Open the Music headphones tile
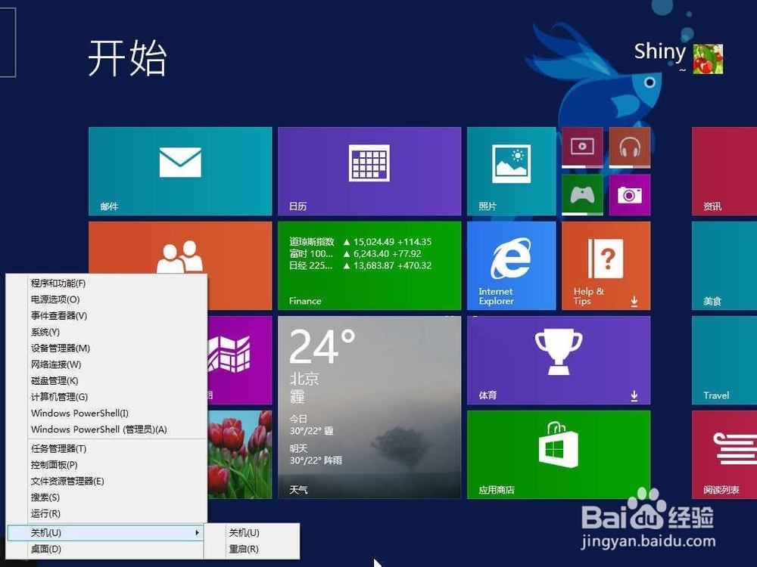 tap(630, 147)
